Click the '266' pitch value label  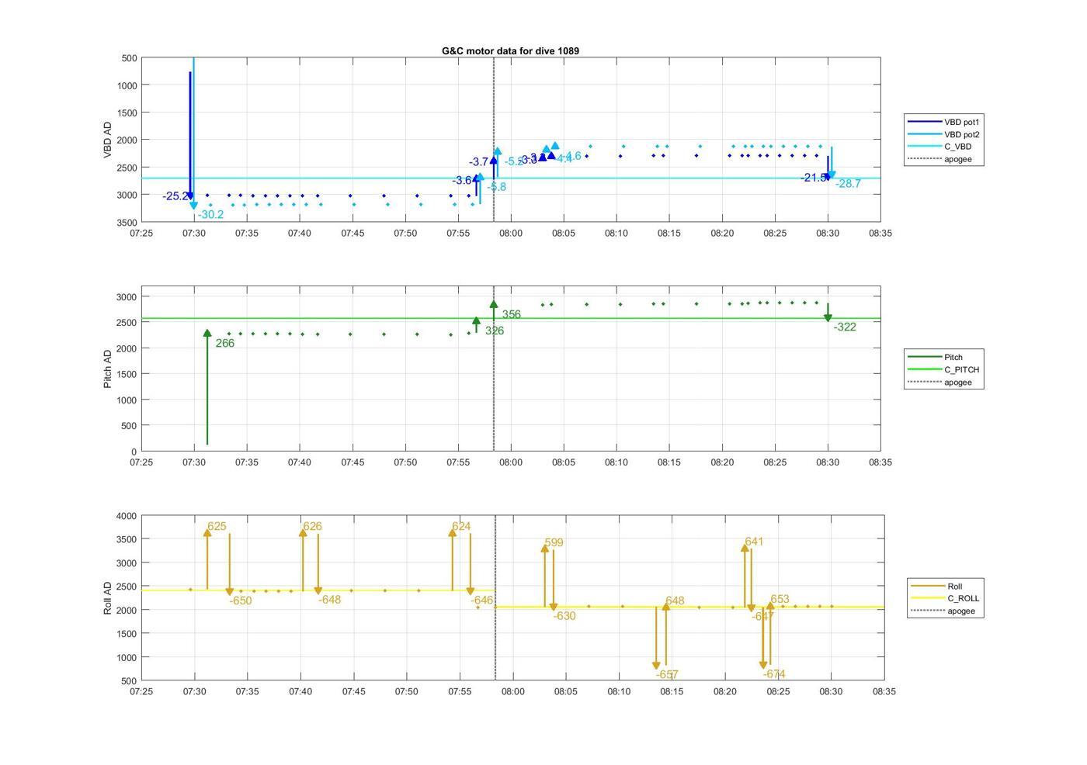click(x=225, y=343)
